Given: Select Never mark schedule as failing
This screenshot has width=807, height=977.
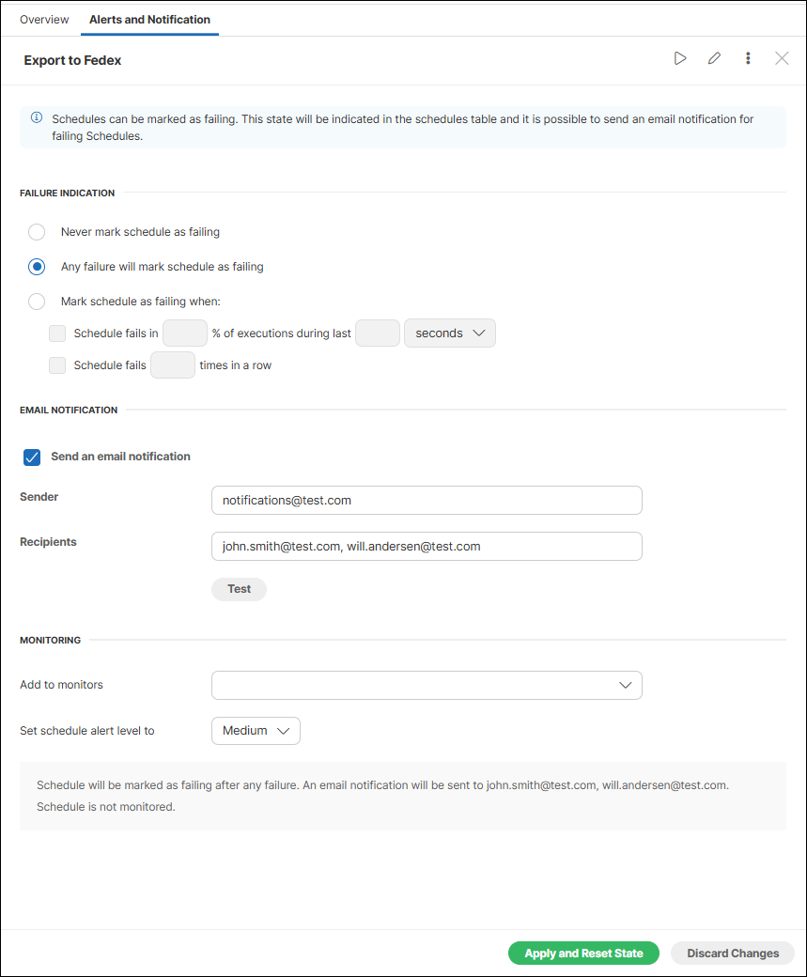Looking at the screenshot, I should click(x=36, y=231).
